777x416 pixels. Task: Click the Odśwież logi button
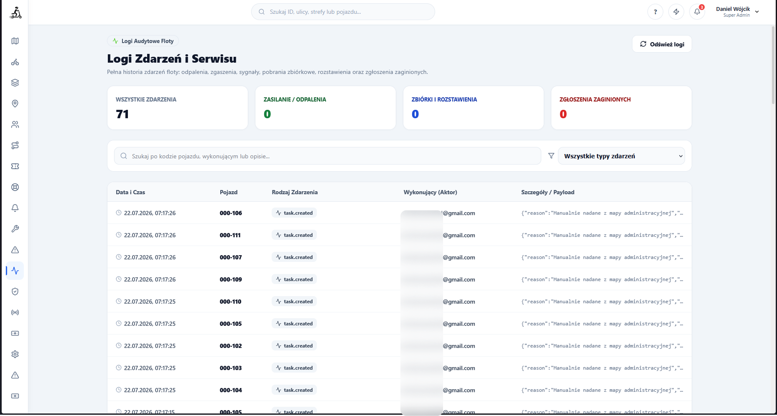(662, 44)
